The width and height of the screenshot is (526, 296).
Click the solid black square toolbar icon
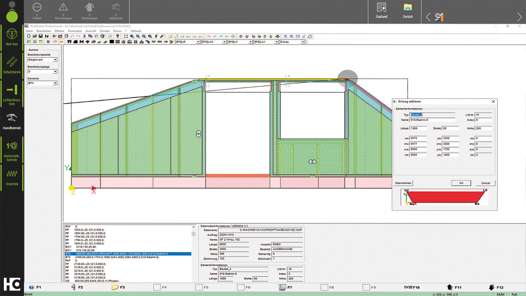pyautogui.click(x=112, y=42)
